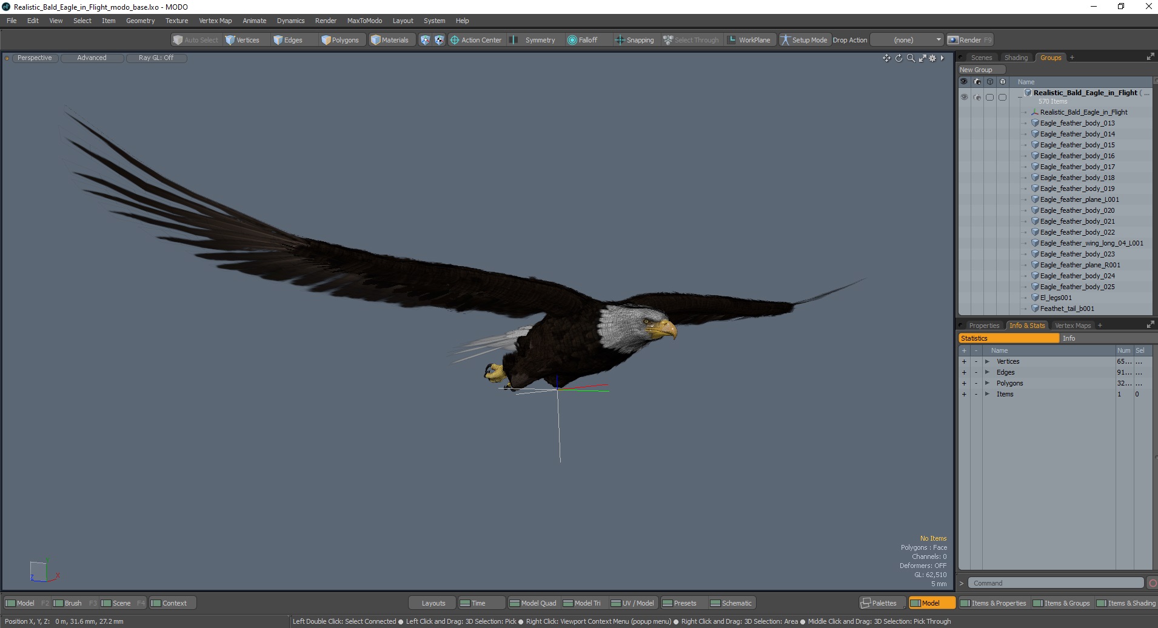Toggle visibility eye of Realistic_Bald_Eagle_in_Flight group

click(x=964, y=97)
